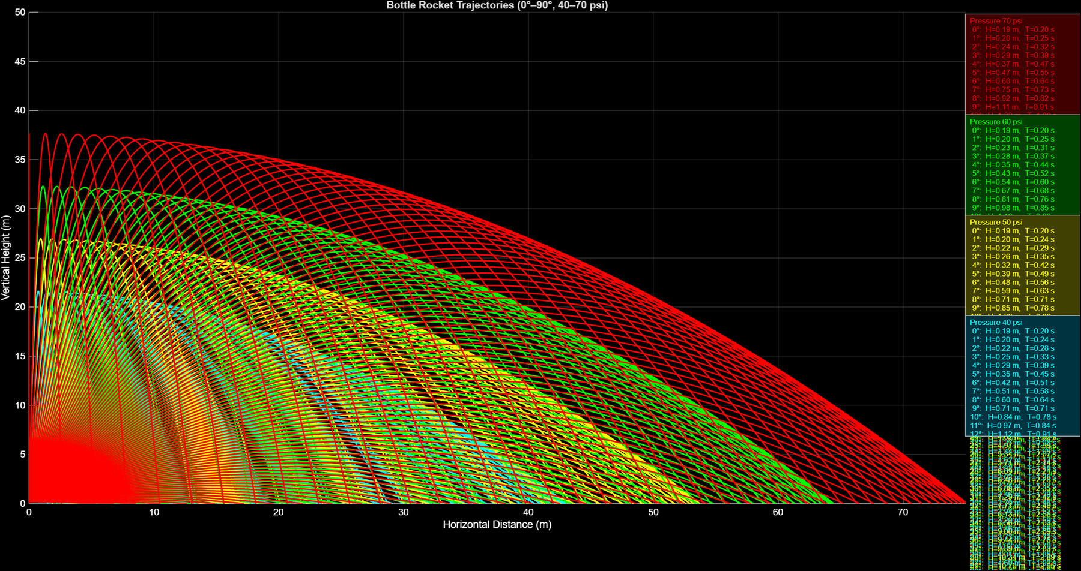Click the vertical axis tick label '25'

coord(20,258)
